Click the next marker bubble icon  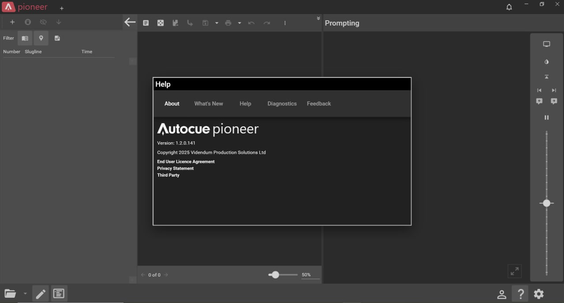(554, 101)
